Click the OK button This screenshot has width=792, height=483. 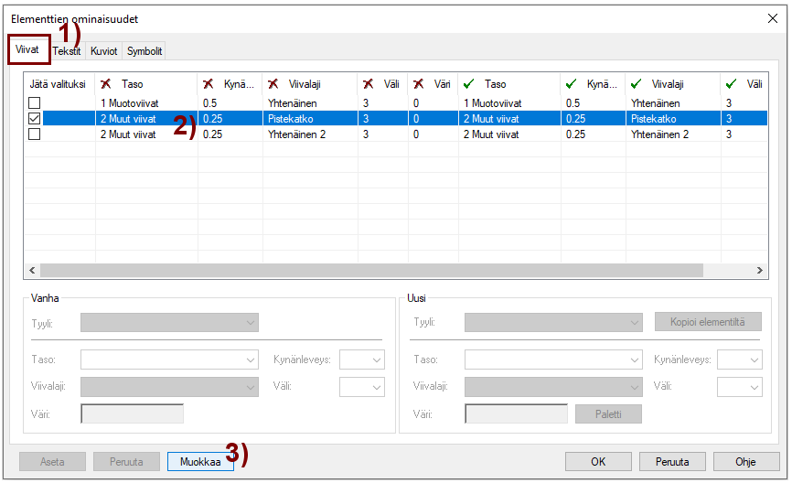(x=598, y=461)
